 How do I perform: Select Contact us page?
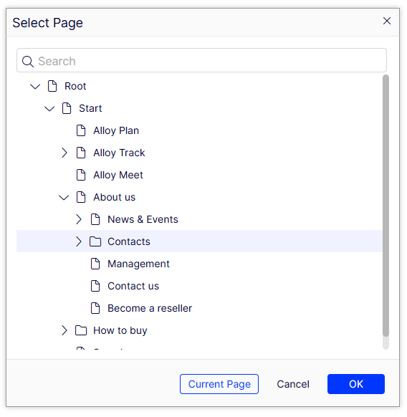coord(133,286)
